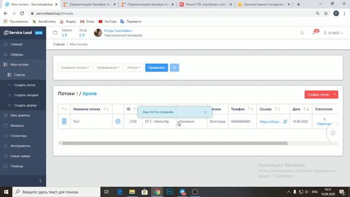This screenshot has width=350, height=197.
Task: Click the Тест row landing type icon
Action: 64,121
